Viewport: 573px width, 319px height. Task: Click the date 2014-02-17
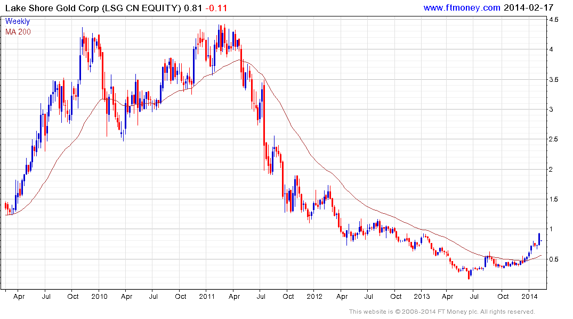pyautogui.click(x=529, y=7)
